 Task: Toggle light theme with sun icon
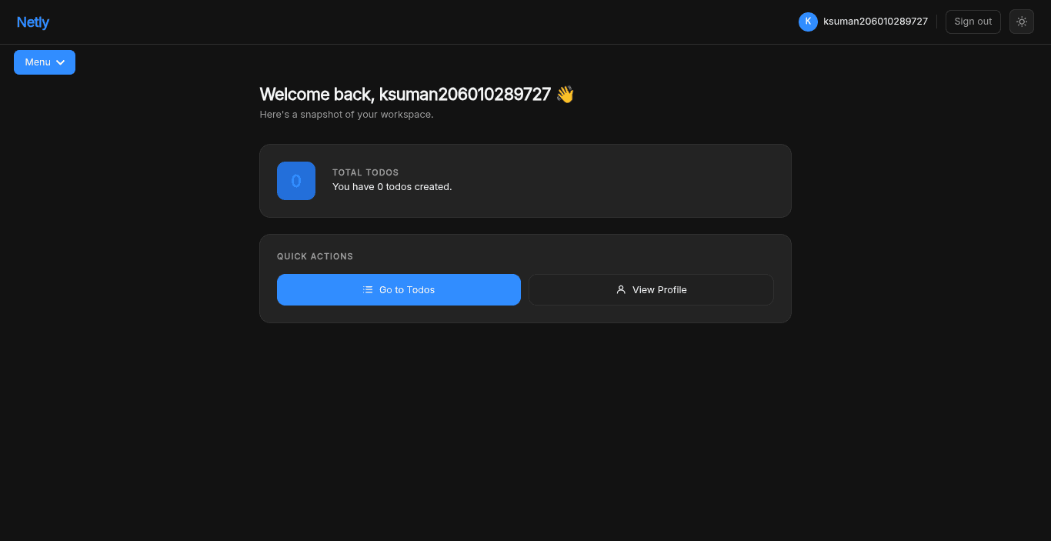pos(1022,22)
